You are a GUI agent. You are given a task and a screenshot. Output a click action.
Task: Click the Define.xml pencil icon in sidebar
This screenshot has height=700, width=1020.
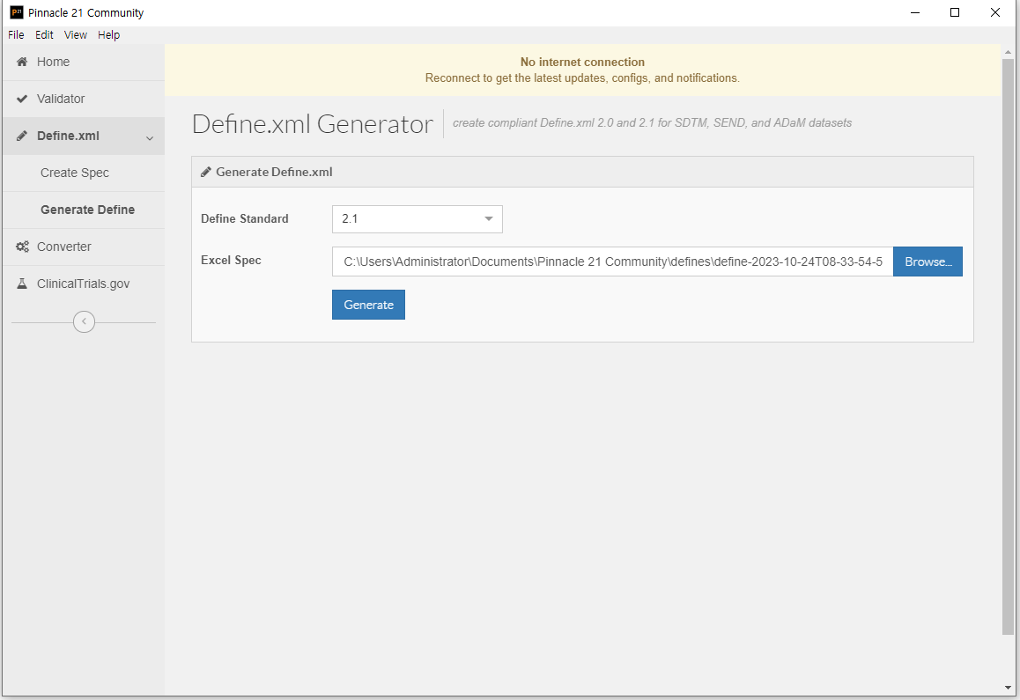click(22, 136)
